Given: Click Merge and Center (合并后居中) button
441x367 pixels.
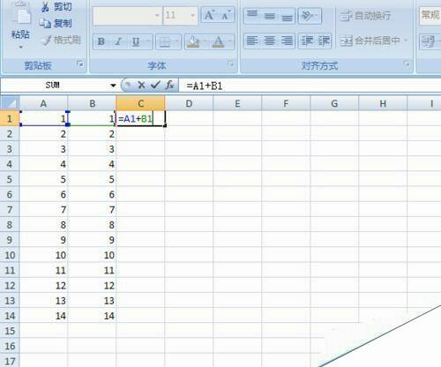Looking at the screenshot, I should click(370, 41).
